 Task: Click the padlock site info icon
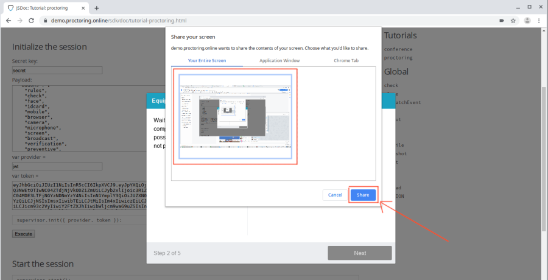pyautogui.click(x=45, y=21)
